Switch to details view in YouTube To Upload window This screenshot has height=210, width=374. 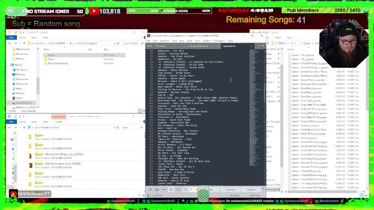(140, 111)
